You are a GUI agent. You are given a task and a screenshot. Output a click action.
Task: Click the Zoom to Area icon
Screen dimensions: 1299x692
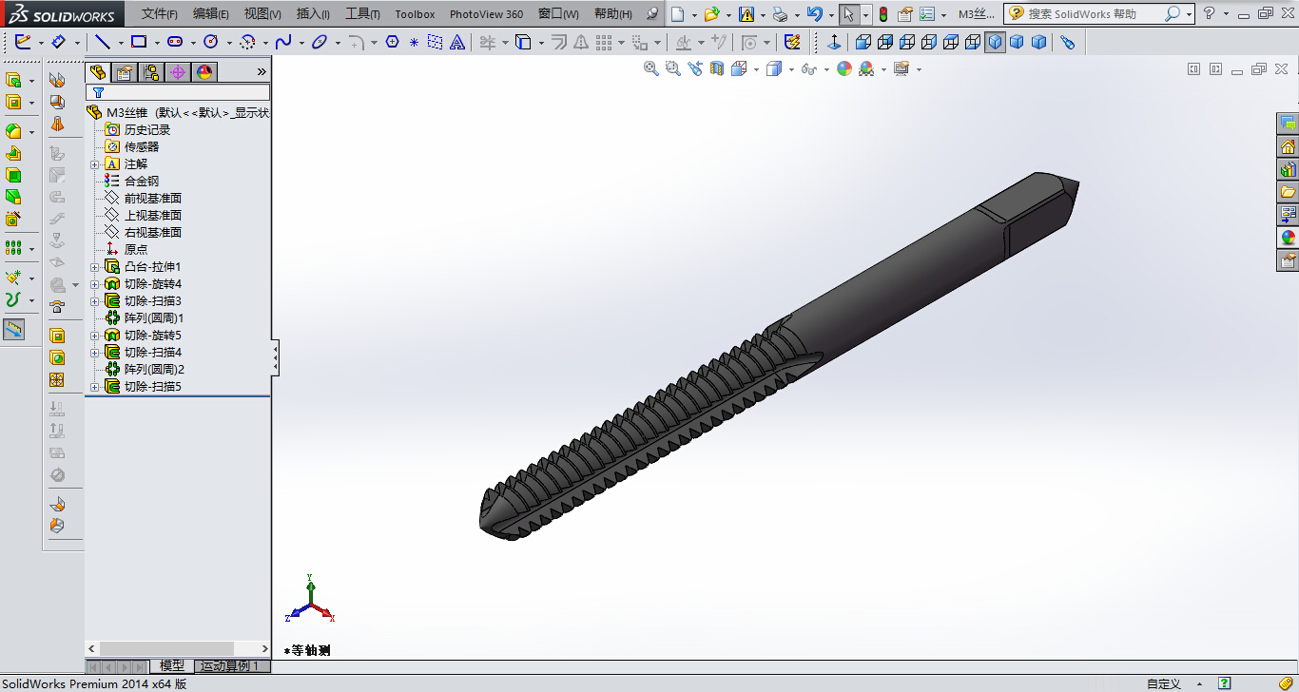tap(673, 68)
